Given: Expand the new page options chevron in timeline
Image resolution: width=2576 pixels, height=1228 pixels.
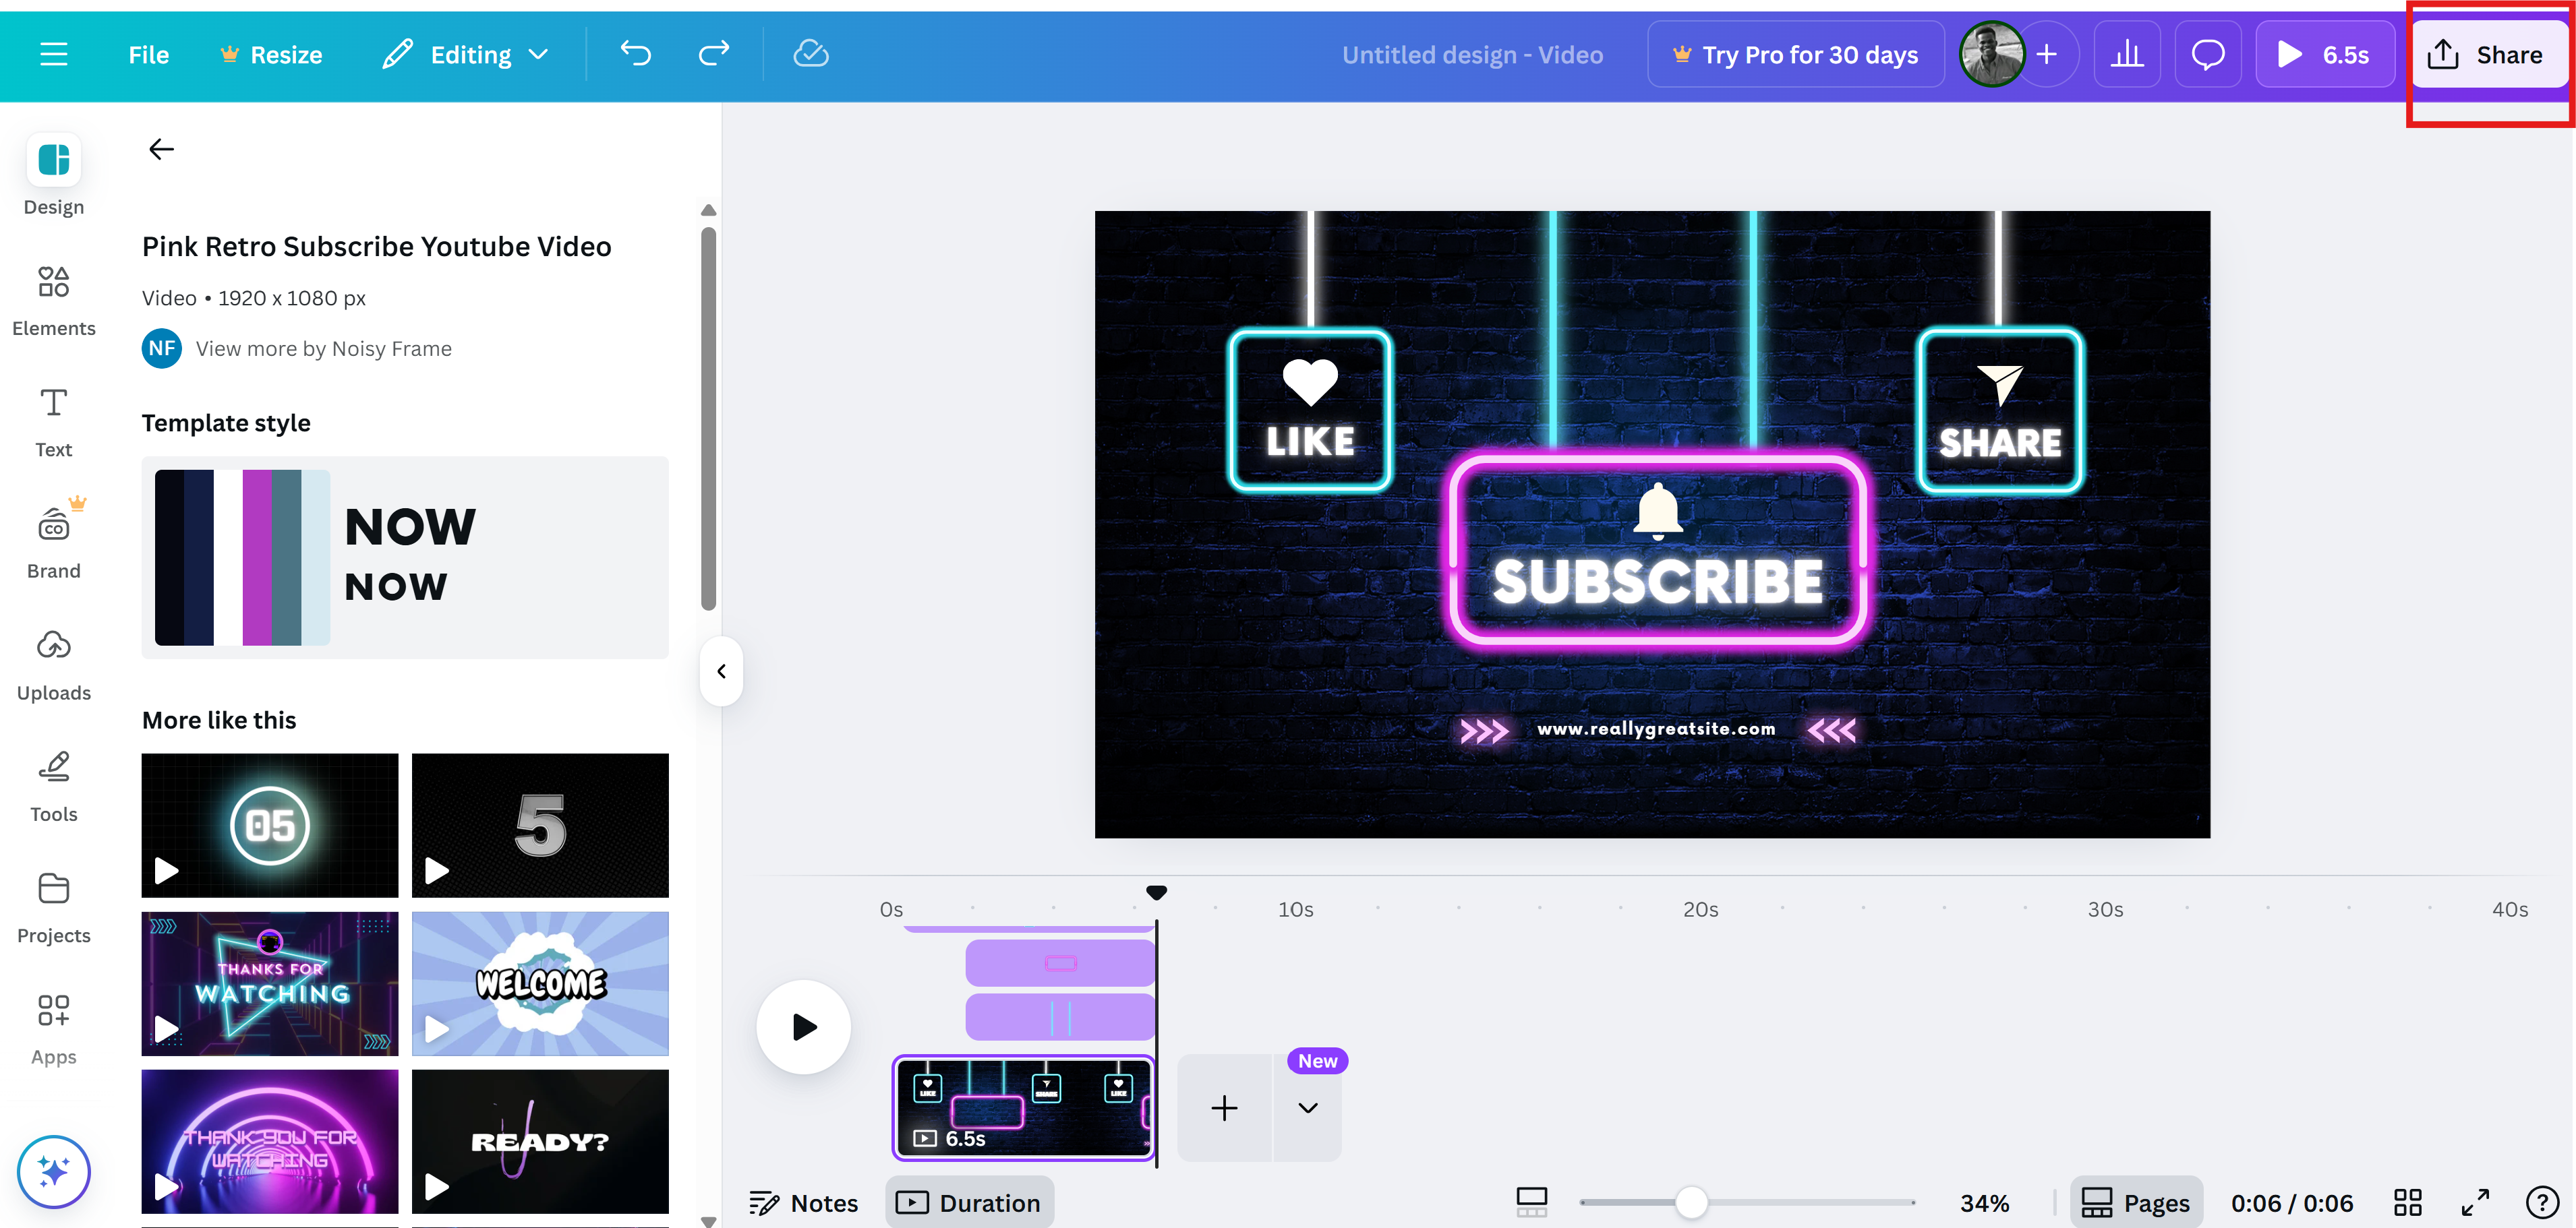Looking at the screenshot, I should [x=1307, y=1108].
